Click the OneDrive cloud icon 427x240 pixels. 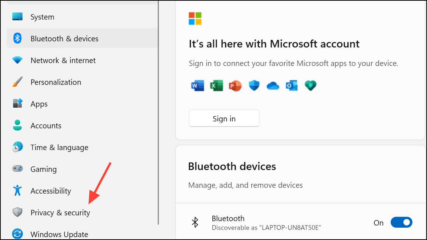273,86
